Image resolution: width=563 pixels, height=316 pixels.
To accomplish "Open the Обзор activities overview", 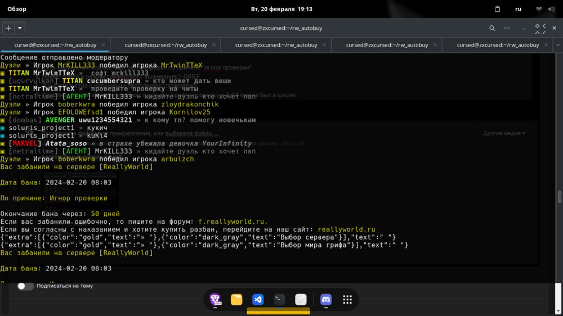I will click(x=17, y=9).
